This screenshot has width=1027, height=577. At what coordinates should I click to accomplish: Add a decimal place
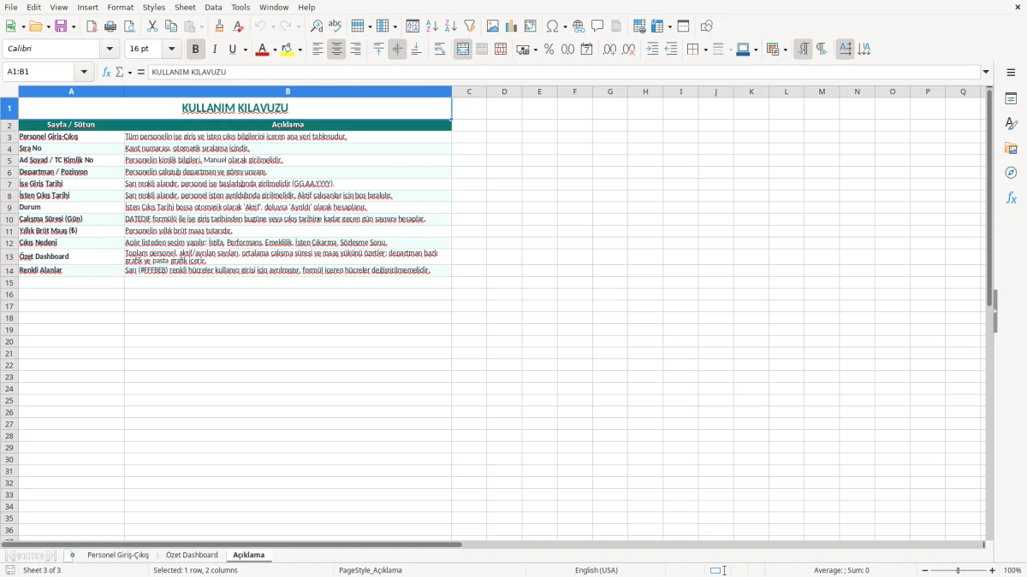coord(609,50)
